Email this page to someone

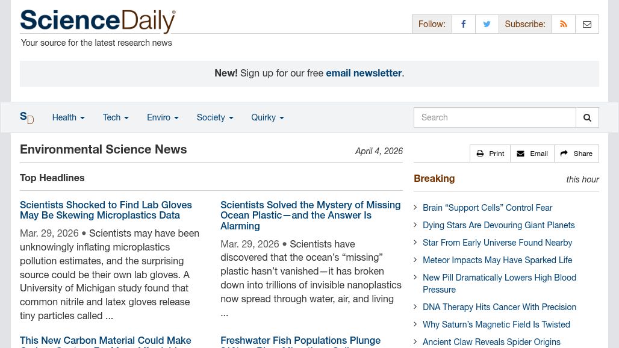tap(532, 154)
